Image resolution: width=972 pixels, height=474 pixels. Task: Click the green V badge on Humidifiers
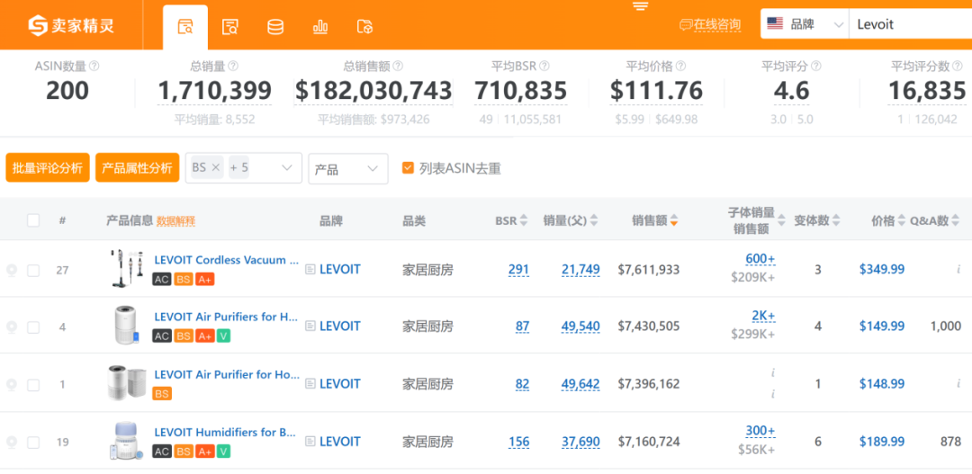[x=223, y=452]
